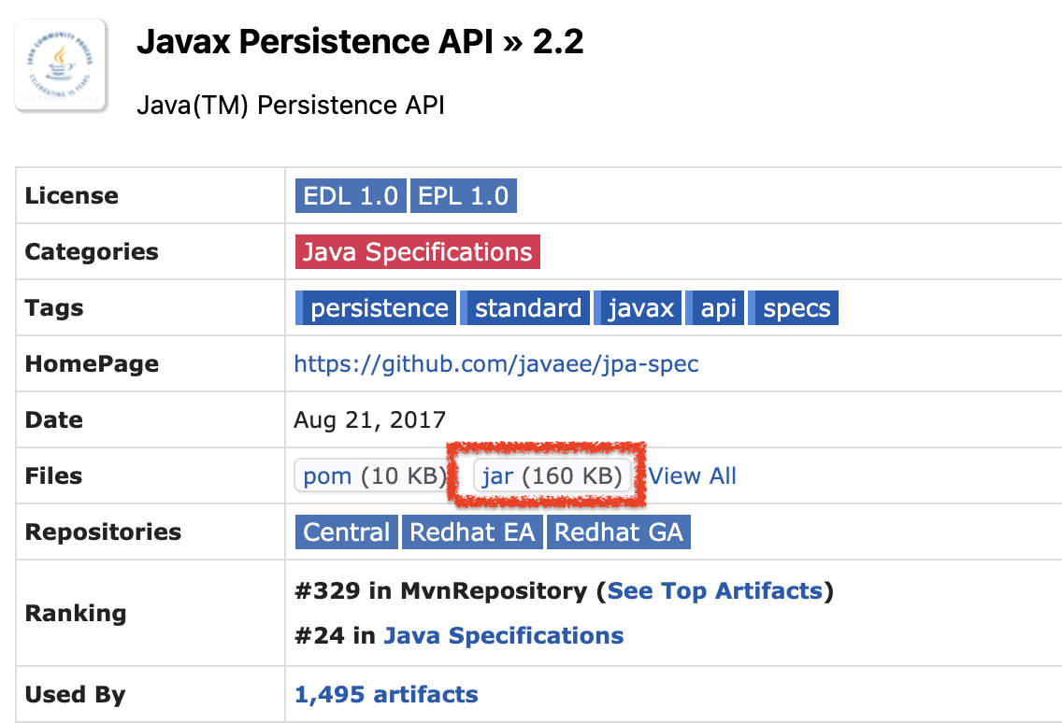Click the standard tag
Image resolution: width=1062 pixels, height=723 pixels.
point(524,308)
